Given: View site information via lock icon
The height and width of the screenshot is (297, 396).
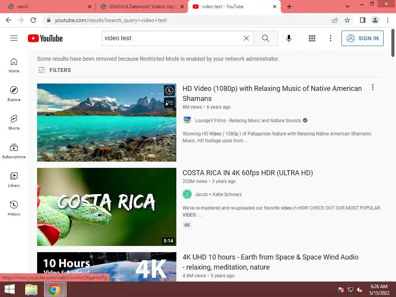Looking at the screenshot, I should point(49,20).
